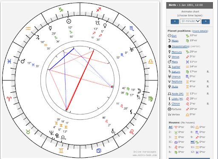Click the Scorpio sign on outer ring
Screen dimensions: 218x159
tap(132, 28)
